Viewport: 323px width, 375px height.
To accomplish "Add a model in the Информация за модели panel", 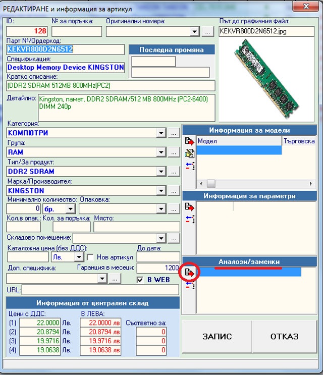I will point(190,141).
